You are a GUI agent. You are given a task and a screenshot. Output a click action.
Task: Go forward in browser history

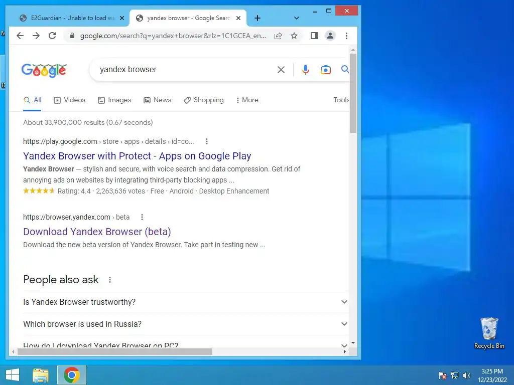(x=36, y=36)
